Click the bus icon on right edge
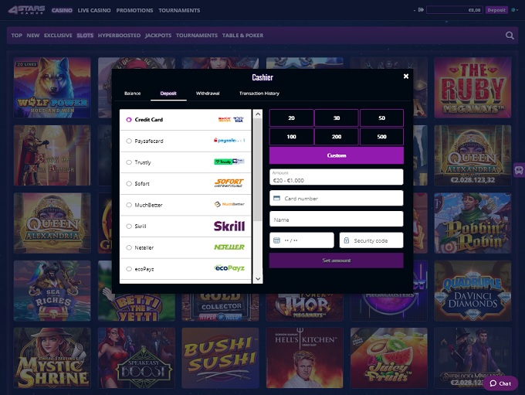This screenshot has height=395, width=525. pos(519,169)
